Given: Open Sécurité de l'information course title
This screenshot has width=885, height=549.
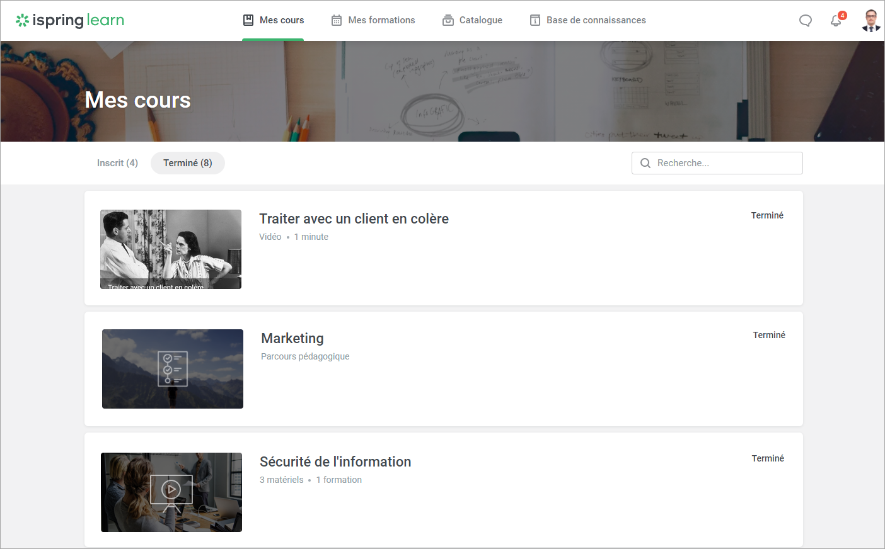Looking at the screenshot, I should (x=335, y=461).
